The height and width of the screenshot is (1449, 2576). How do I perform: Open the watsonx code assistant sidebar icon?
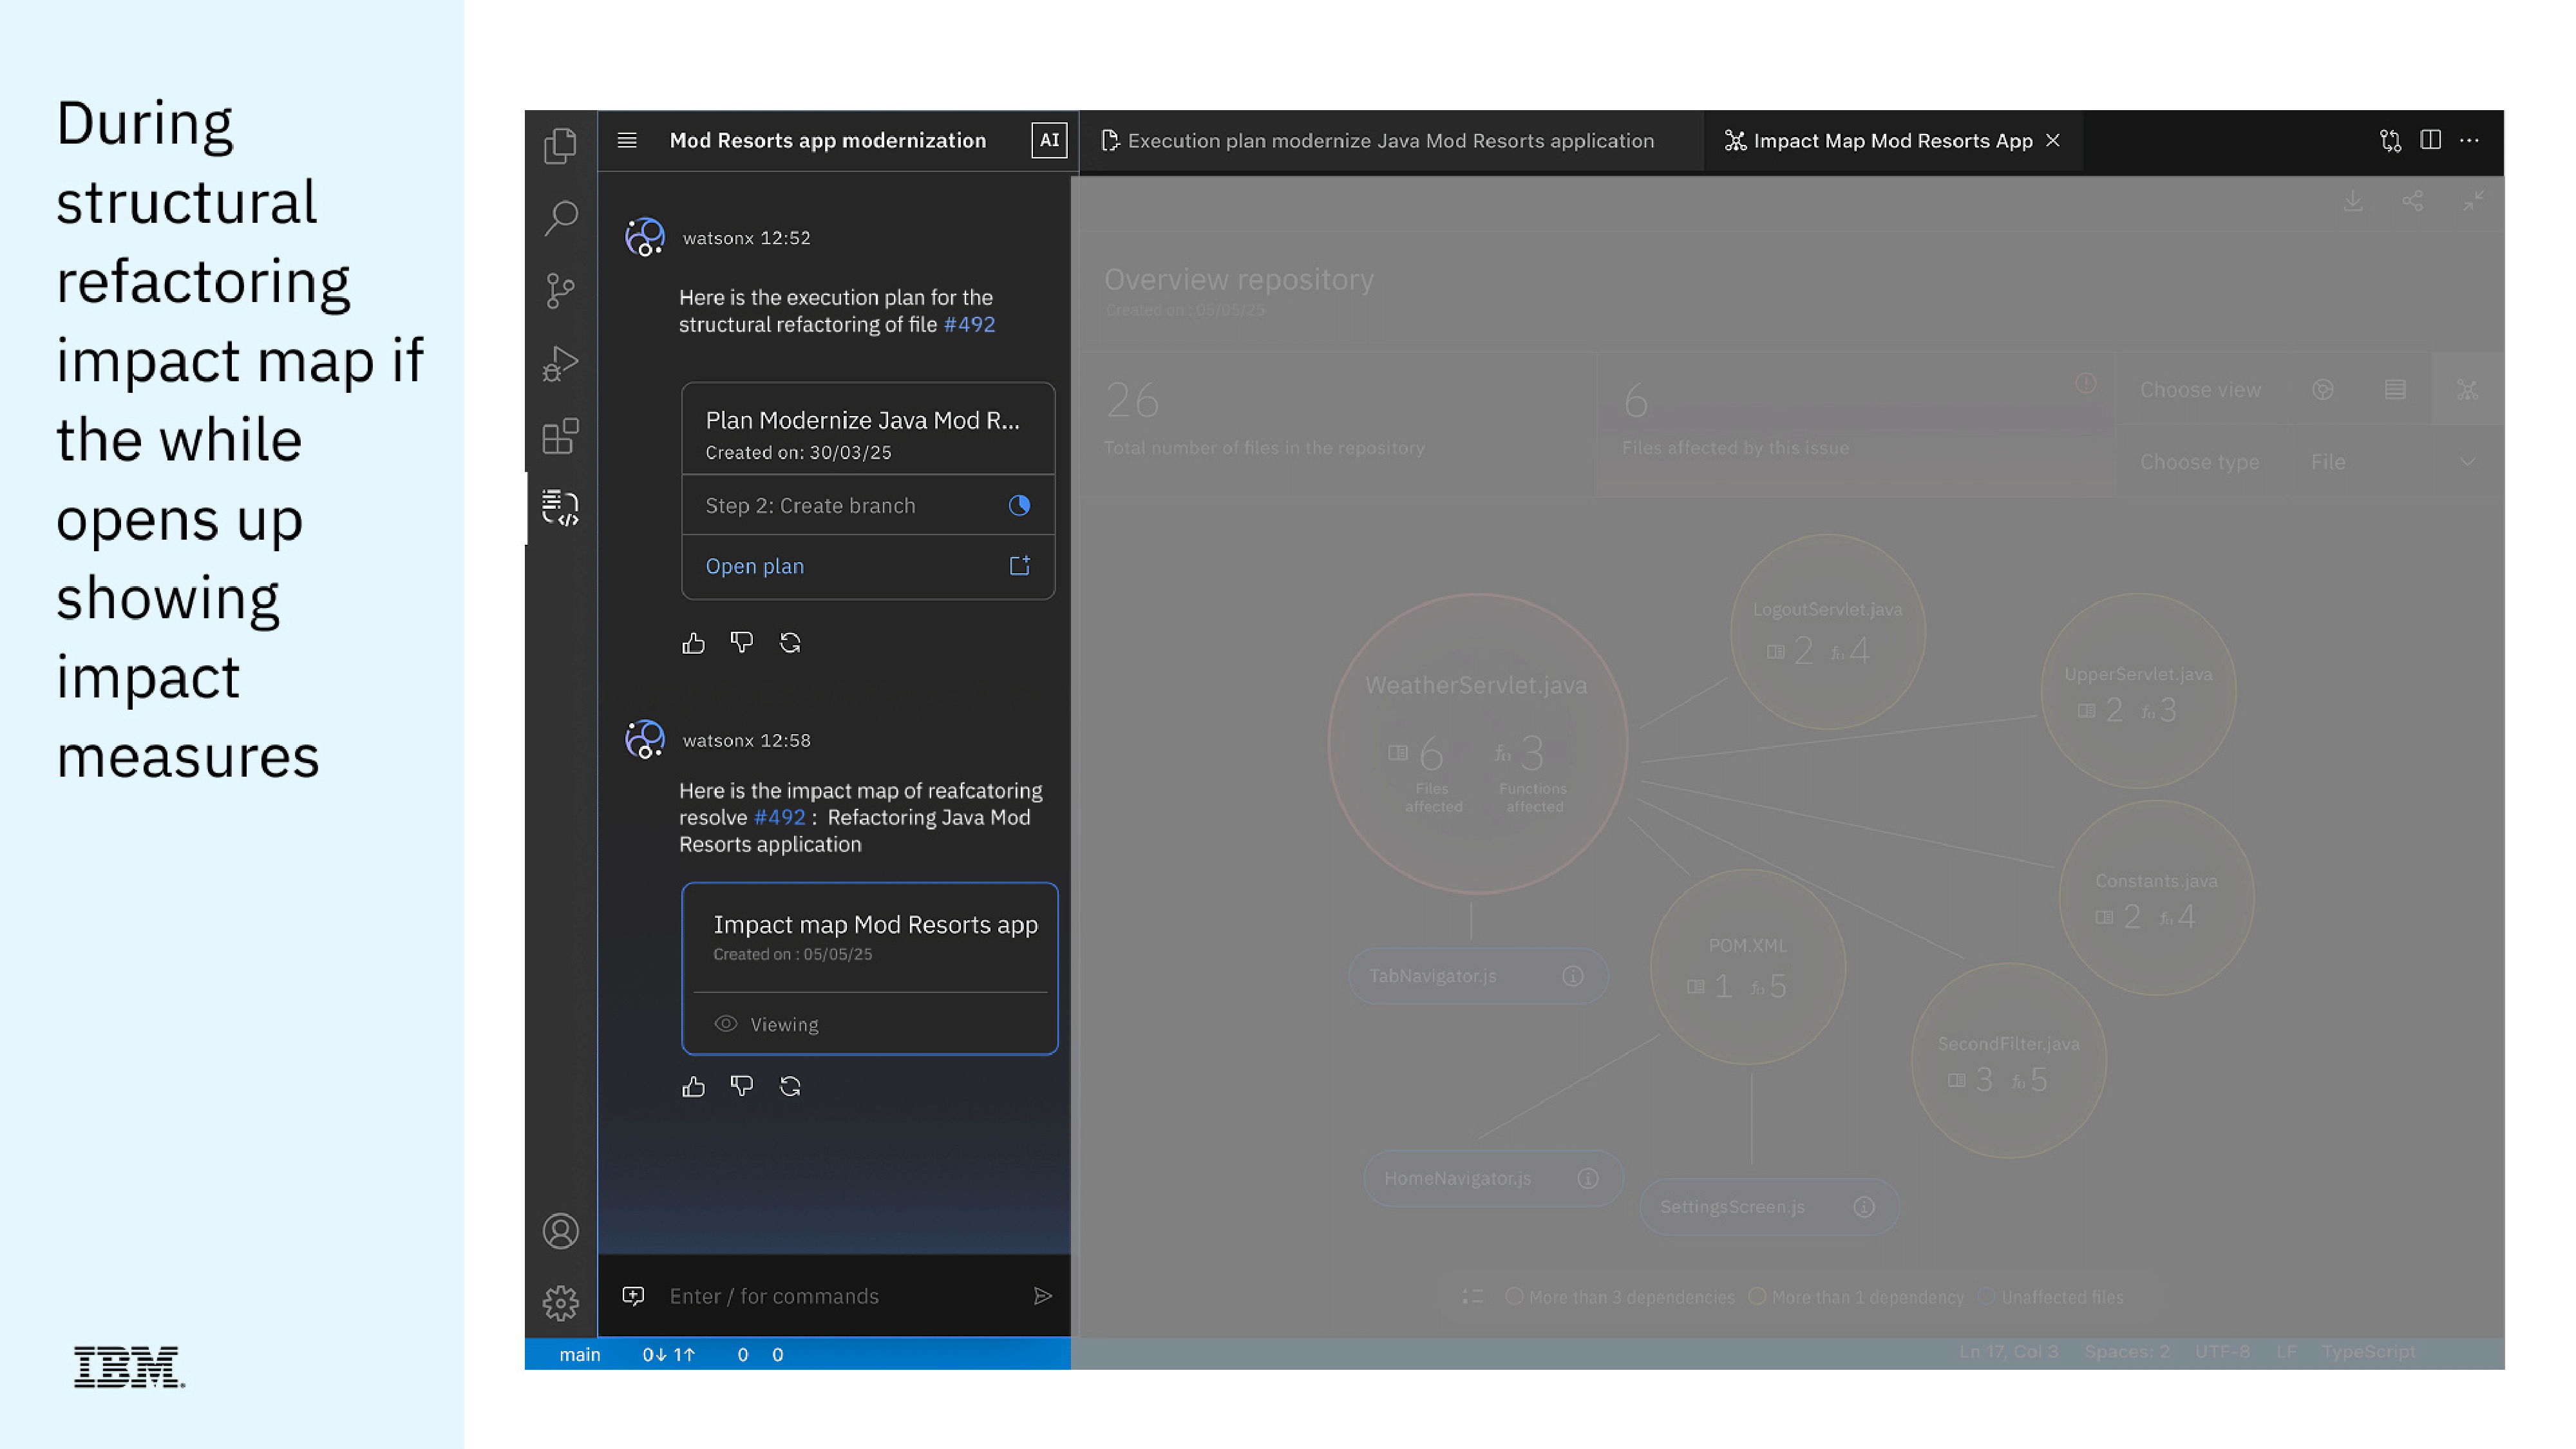560,508
